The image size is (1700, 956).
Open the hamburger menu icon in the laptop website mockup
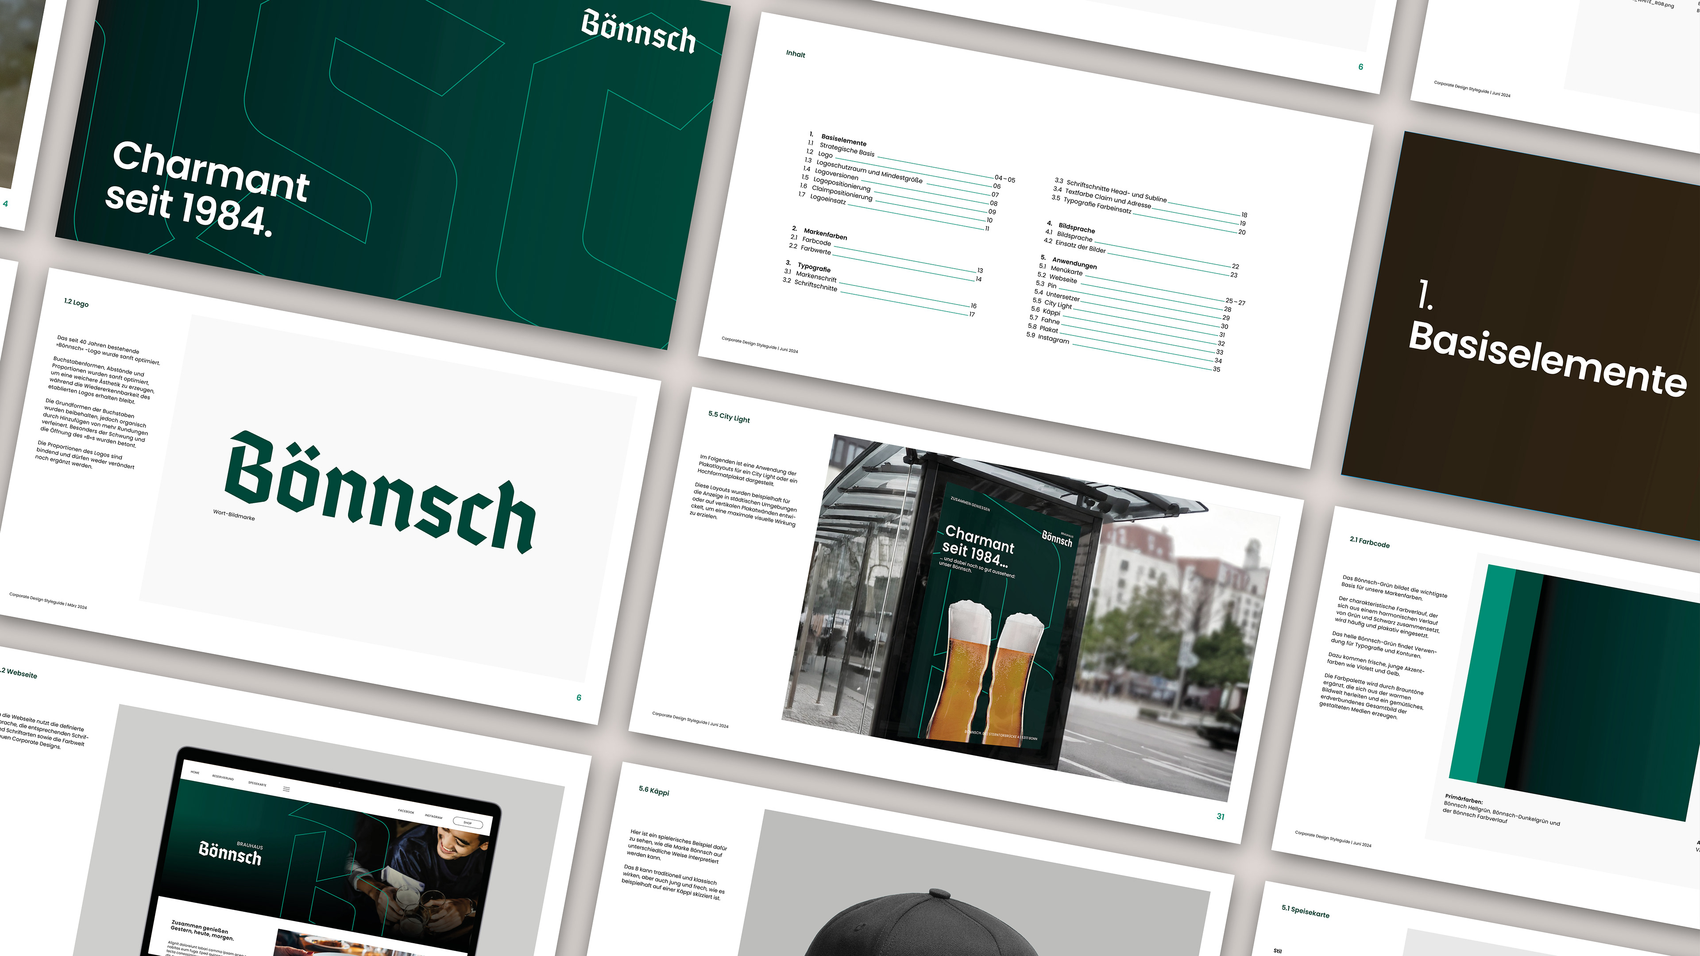pyautogui.click(x=286, y=789)
